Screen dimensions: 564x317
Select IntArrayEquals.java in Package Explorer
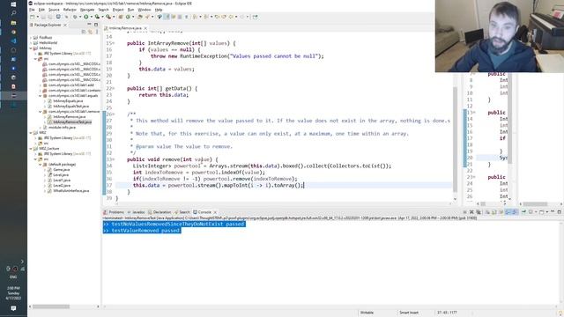[x=68, y=101]
